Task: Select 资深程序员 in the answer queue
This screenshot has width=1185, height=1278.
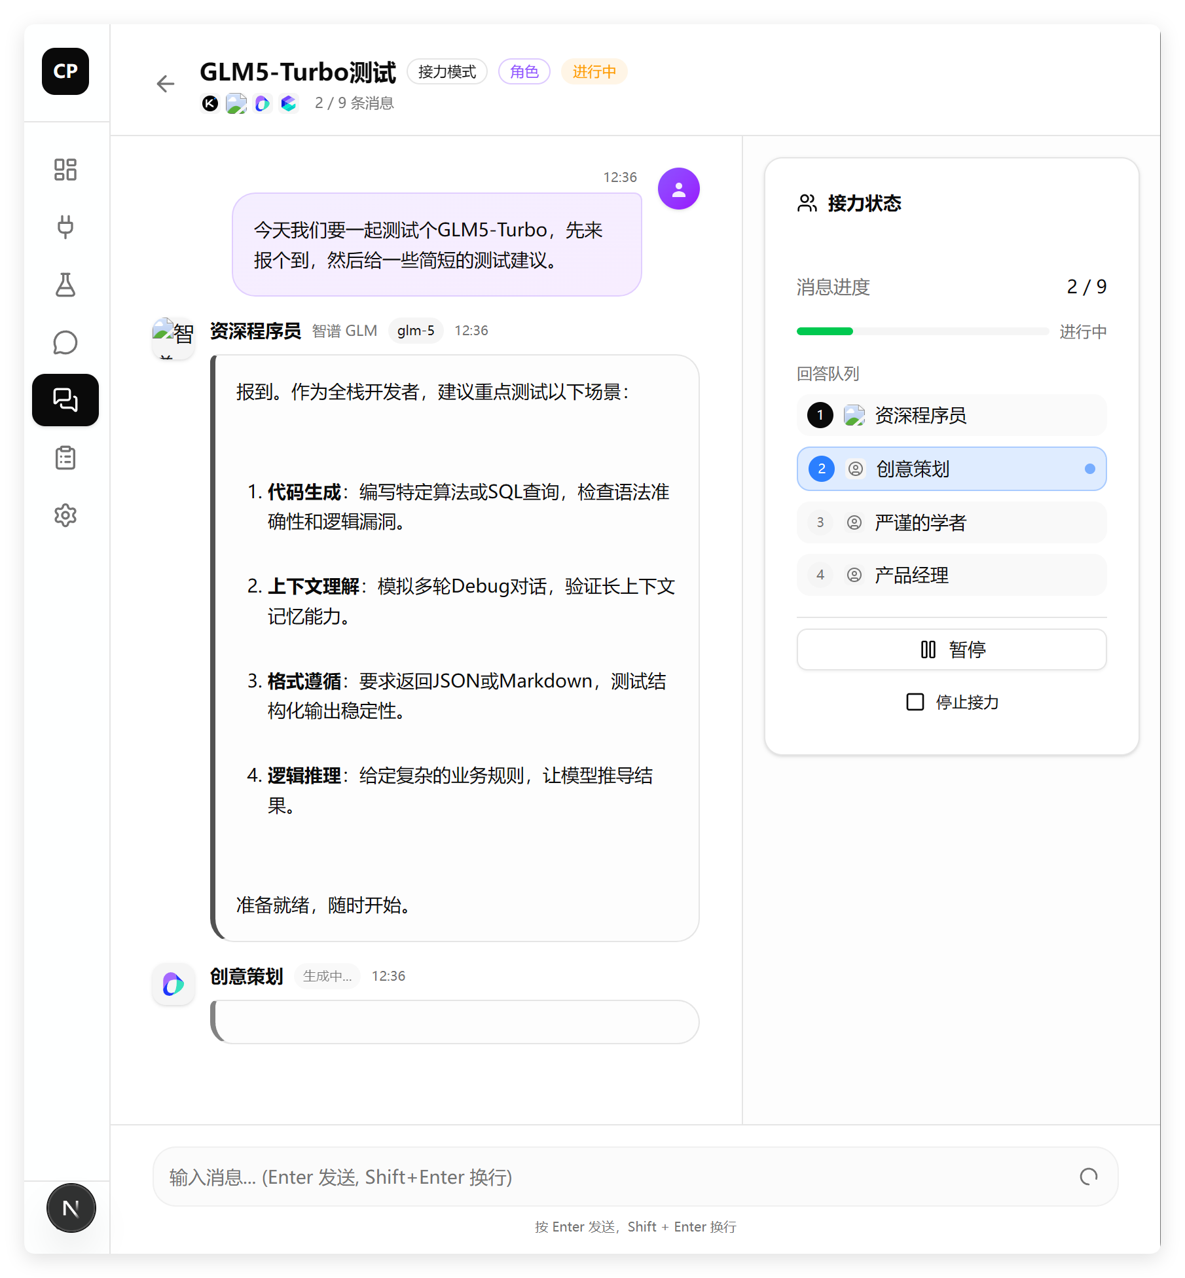Action: tap(951, 415)
